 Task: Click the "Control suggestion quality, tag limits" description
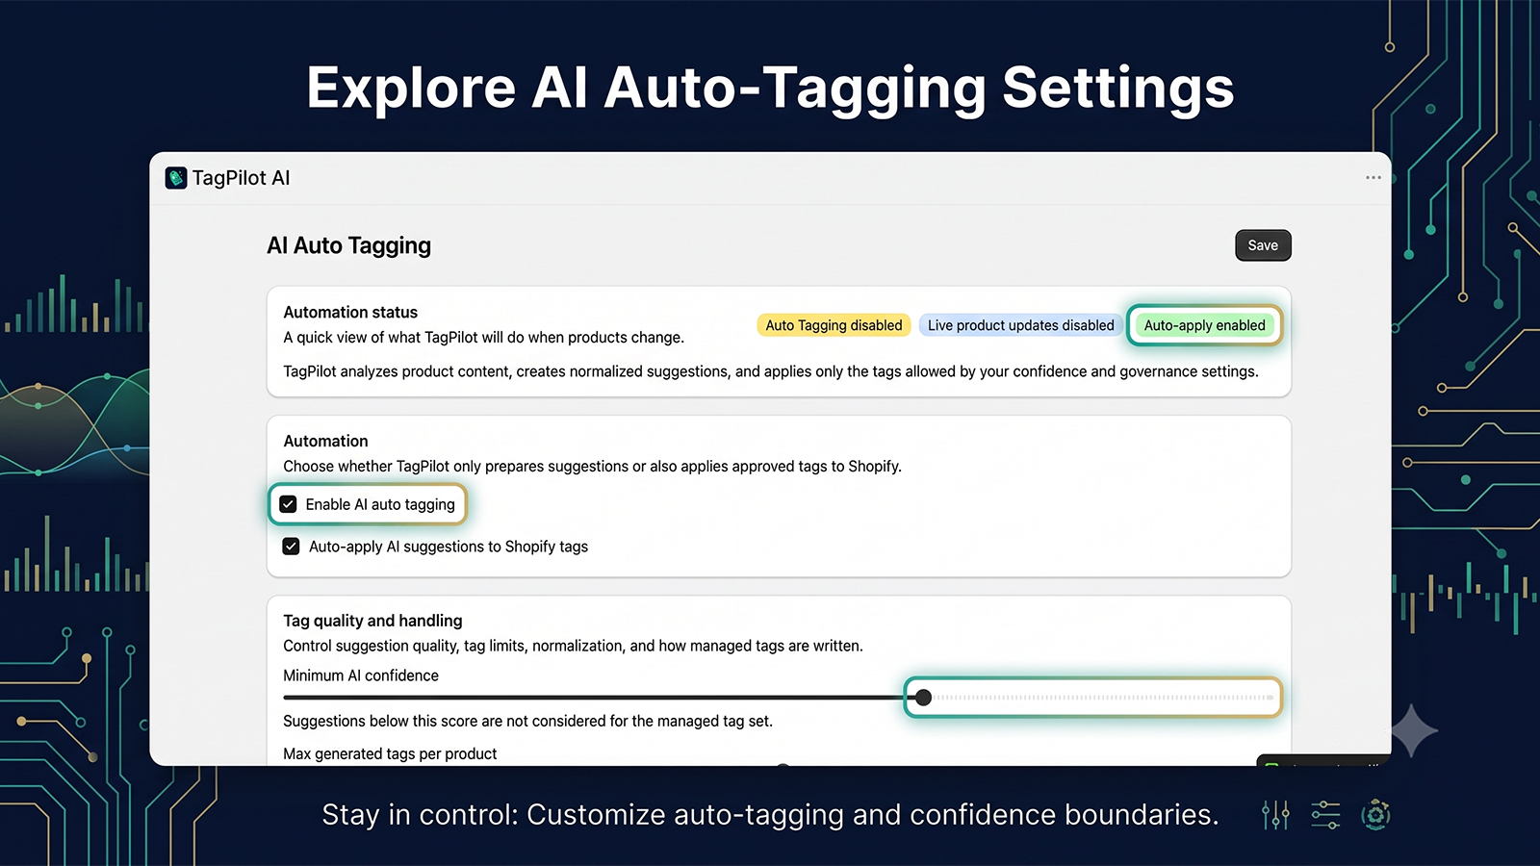[573, 646]
